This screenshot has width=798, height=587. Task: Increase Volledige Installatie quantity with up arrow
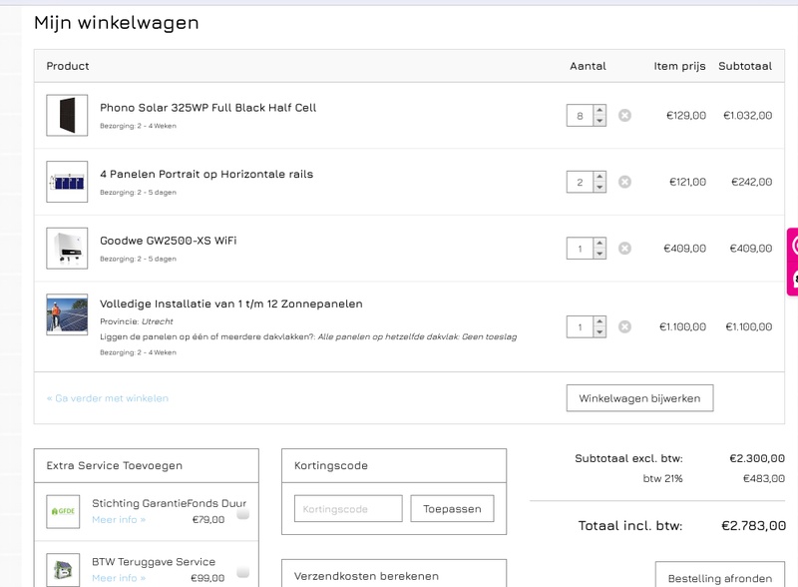(x=598, y=321)
